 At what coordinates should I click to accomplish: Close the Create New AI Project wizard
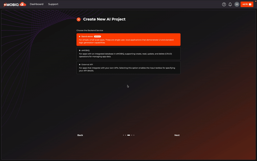[x=79, y=19]
